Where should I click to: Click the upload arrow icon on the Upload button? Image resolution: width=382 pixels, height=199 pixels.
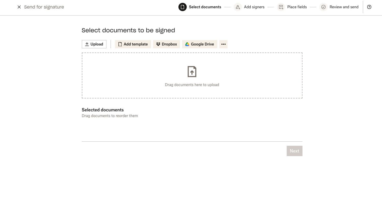point(87,44)
